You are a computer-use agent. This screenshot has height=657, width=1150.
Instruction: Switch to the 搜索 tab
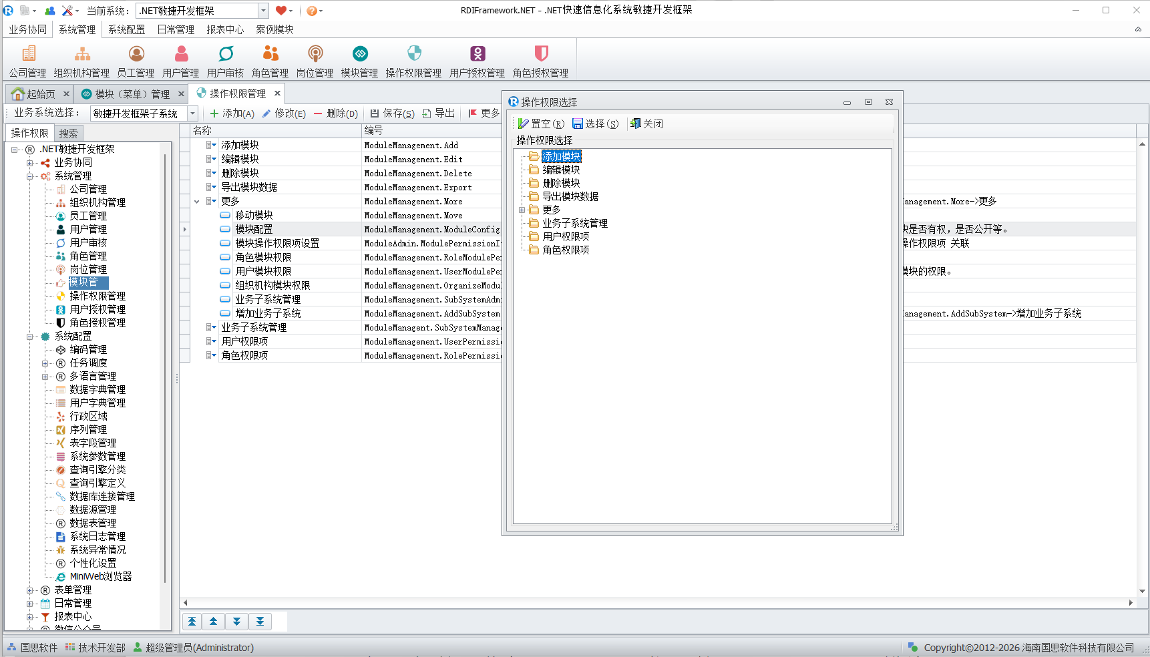(x=68, y=134)
